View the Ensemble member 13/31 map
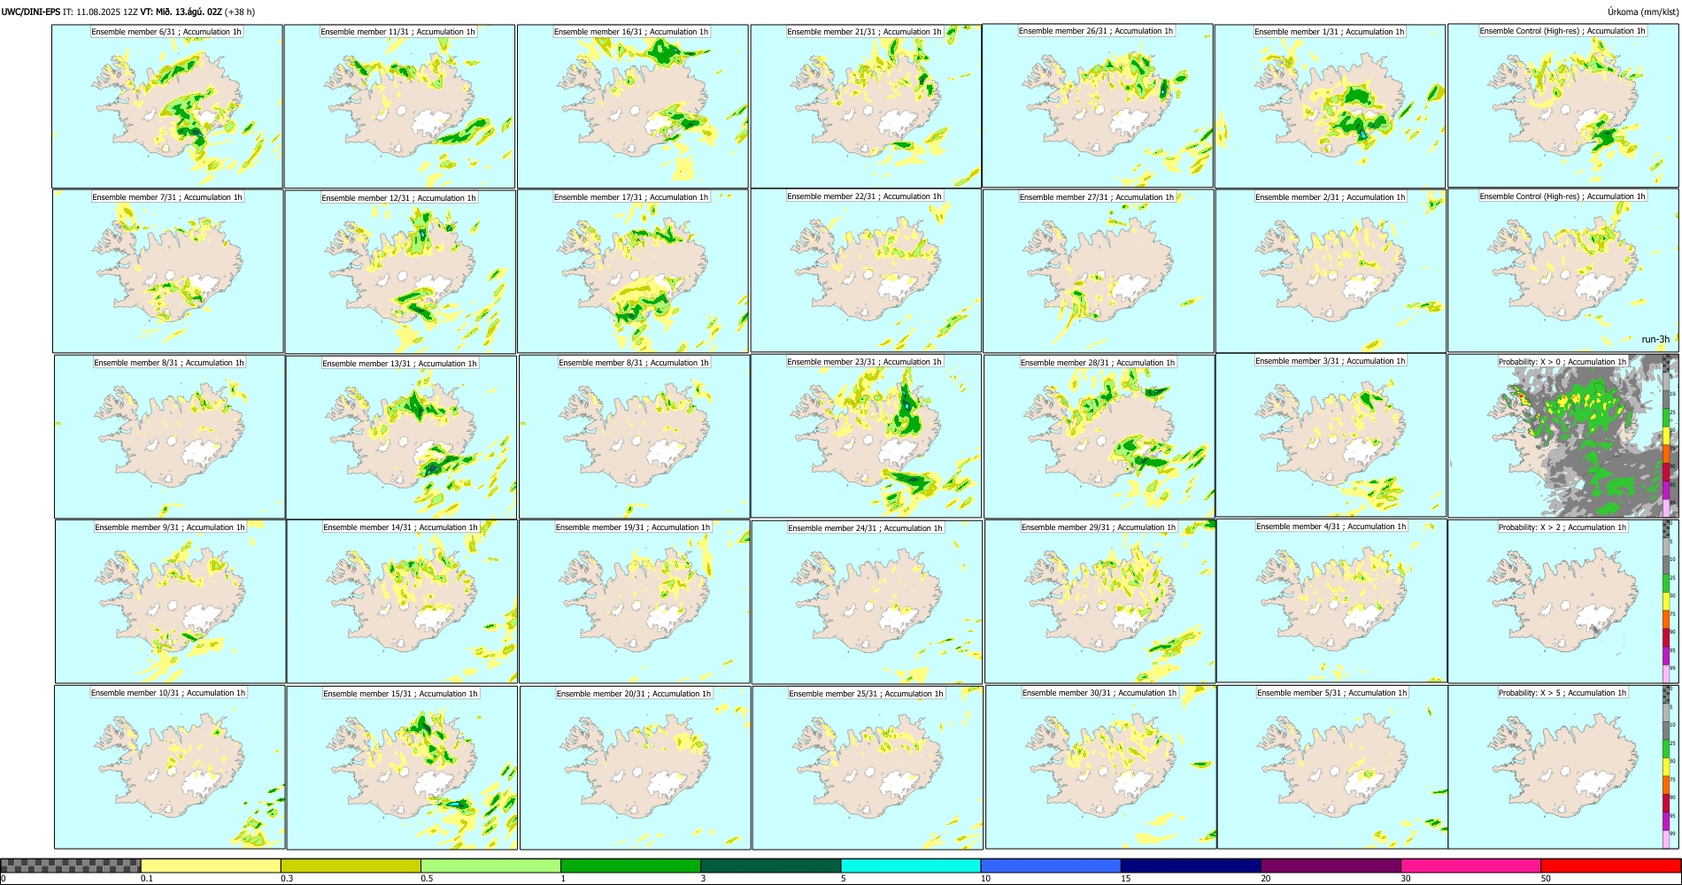Screen dimensions: 1682x885 401,437
